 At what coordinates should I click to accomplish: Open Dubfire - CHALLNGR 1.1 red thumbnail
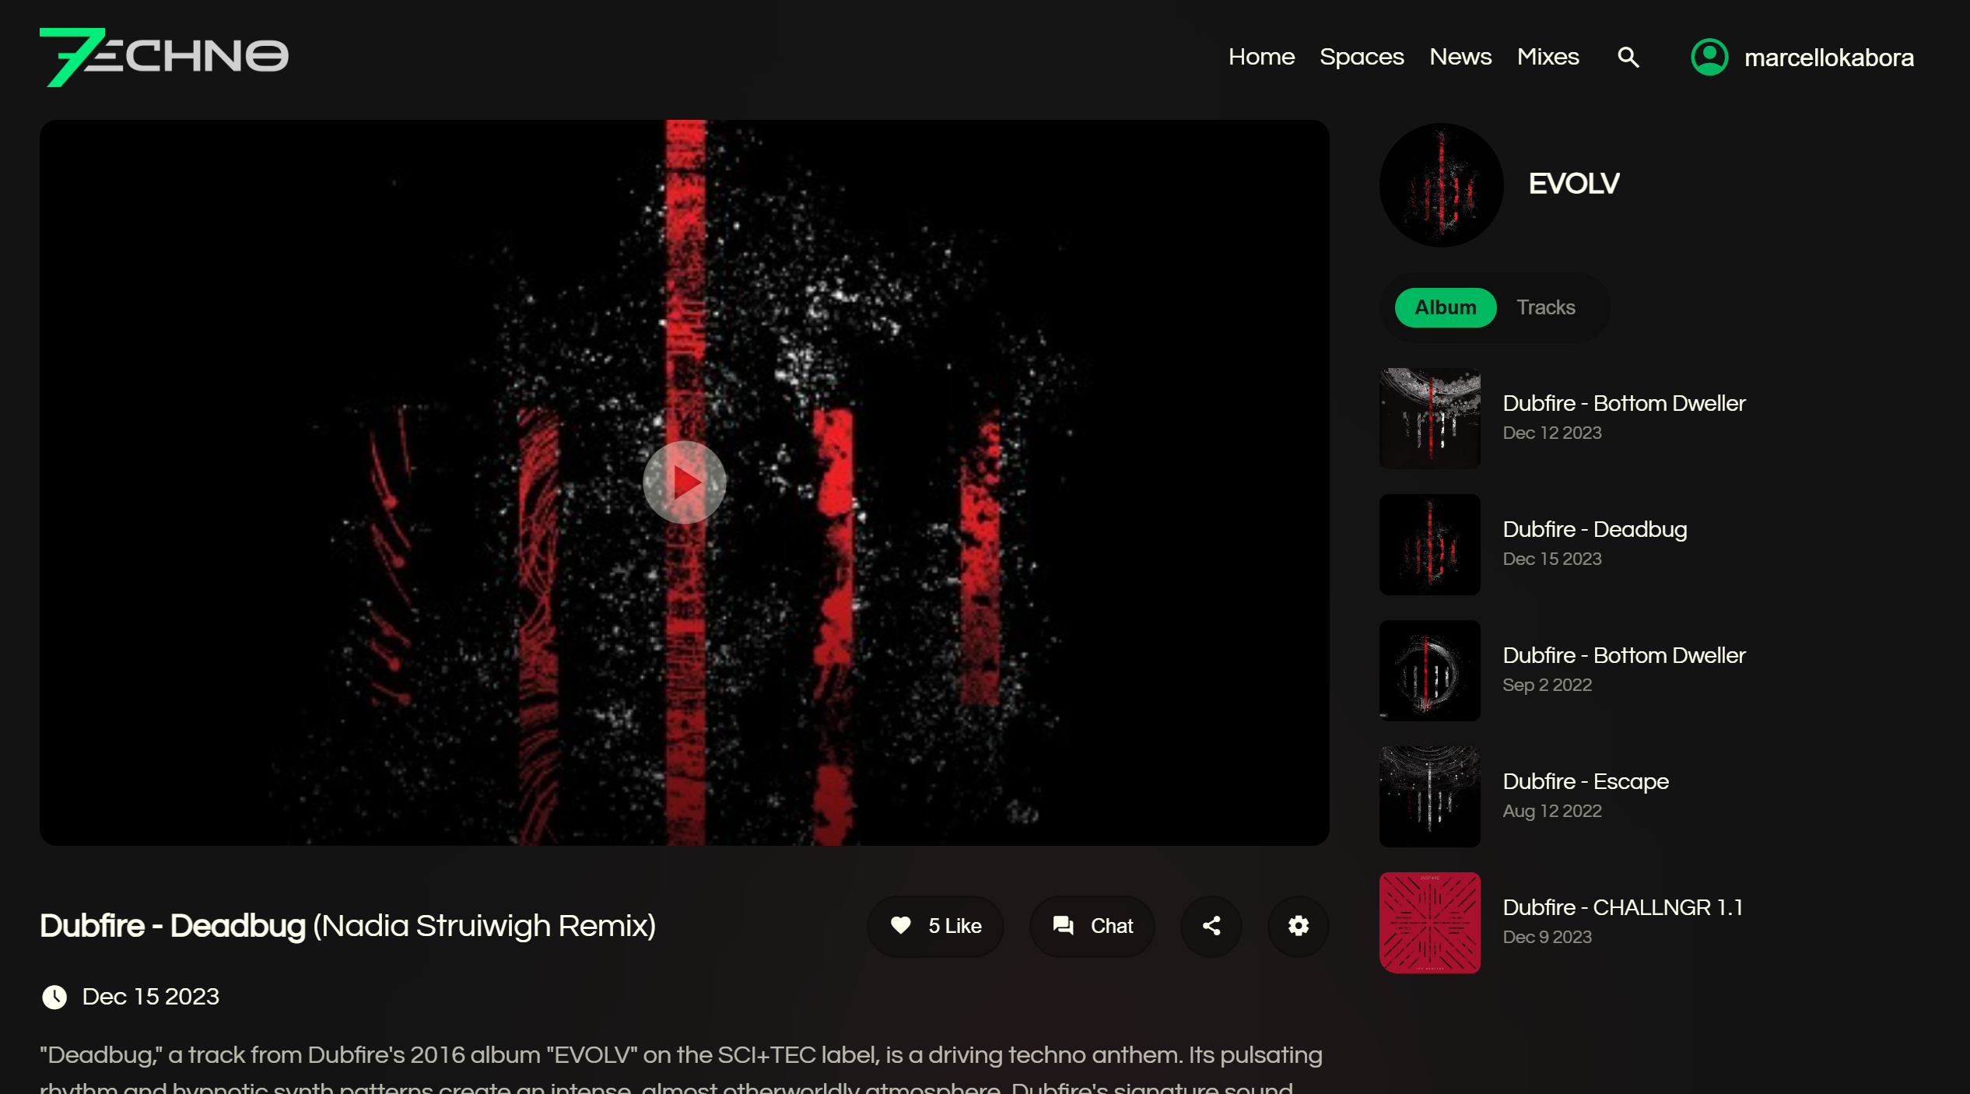pyautogui.click(x=1429, y=922)
